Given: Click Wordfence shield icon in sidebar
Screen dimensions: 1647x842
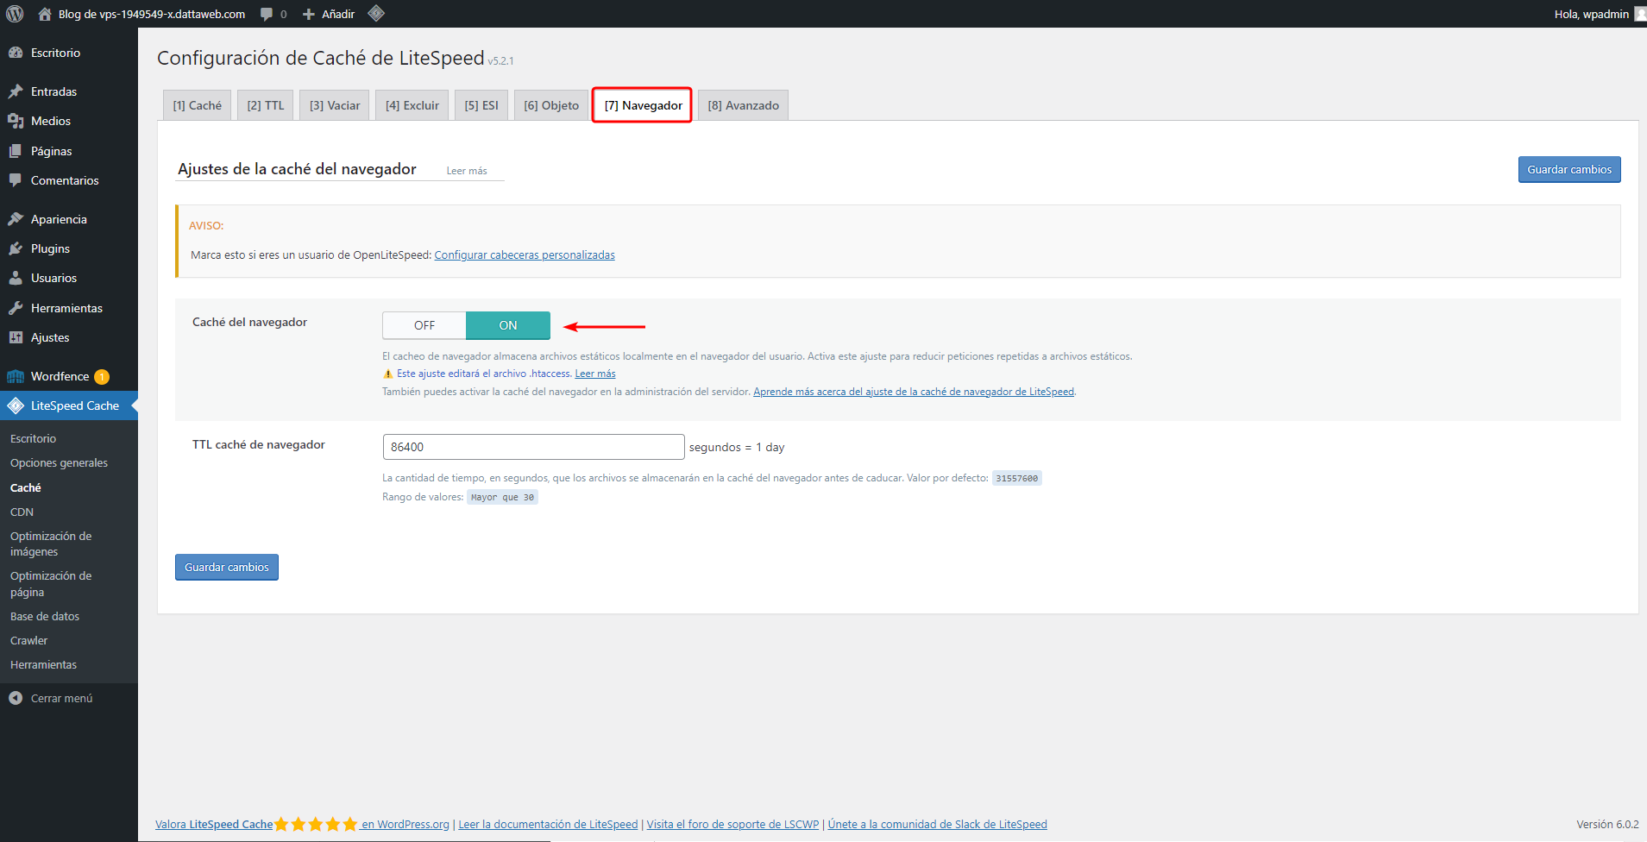Looking at the screenshot, I should (16, 376).
